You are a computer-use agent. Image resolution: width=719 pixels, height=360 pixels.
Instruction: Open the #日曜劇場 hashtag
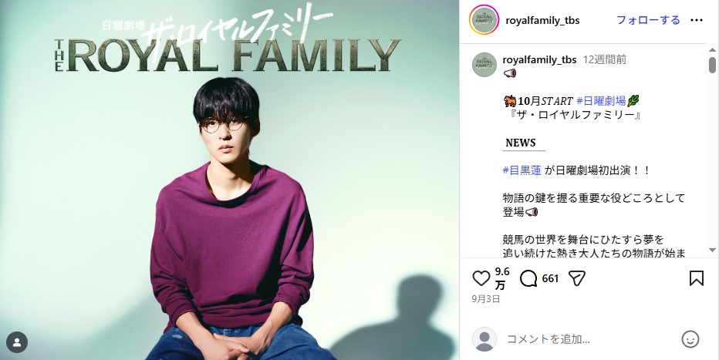coord(601,101)
